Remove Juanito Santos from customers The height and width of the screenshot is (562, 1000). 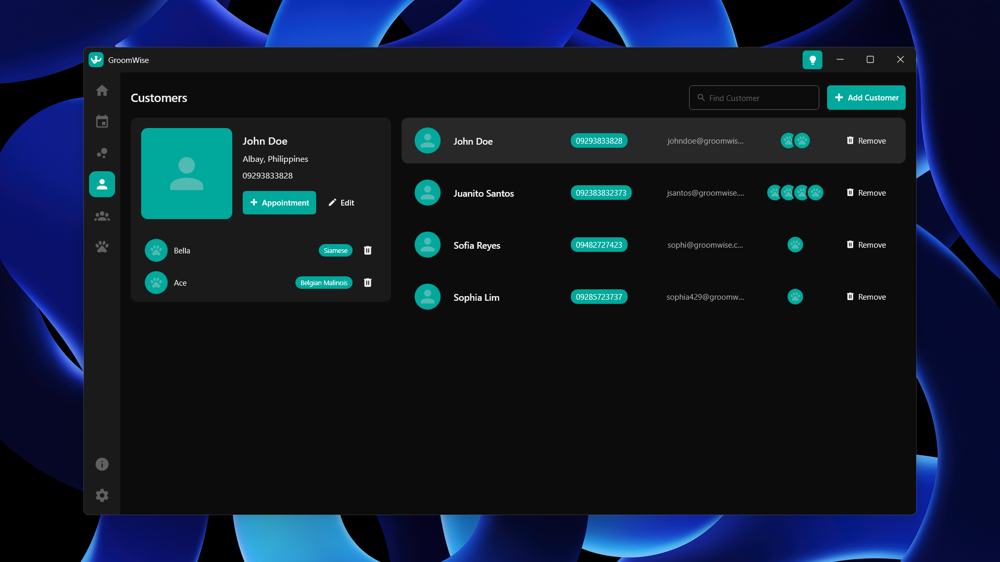click(x=866, y=193)
